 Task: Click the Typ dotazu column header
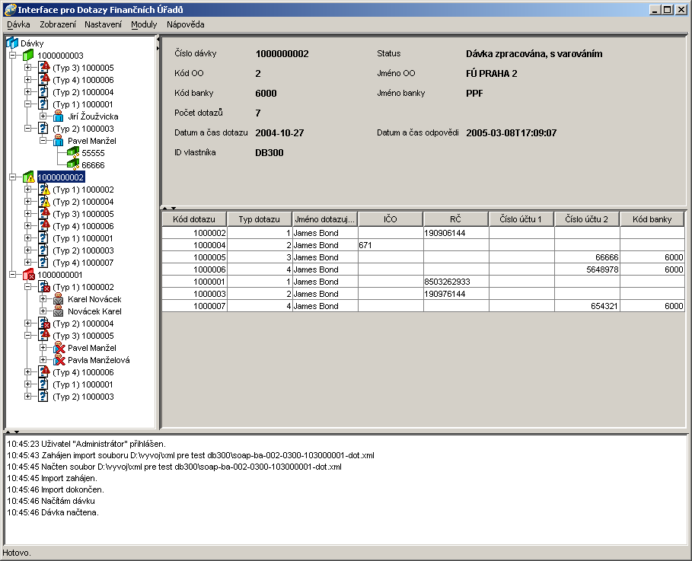[x=259, y=219]
